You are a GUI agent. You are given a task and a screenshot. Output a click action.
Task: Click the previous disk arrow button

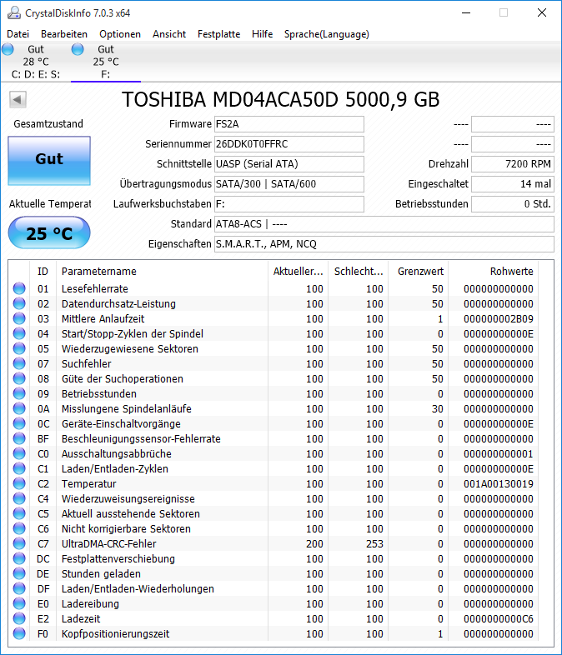point(18,99)
